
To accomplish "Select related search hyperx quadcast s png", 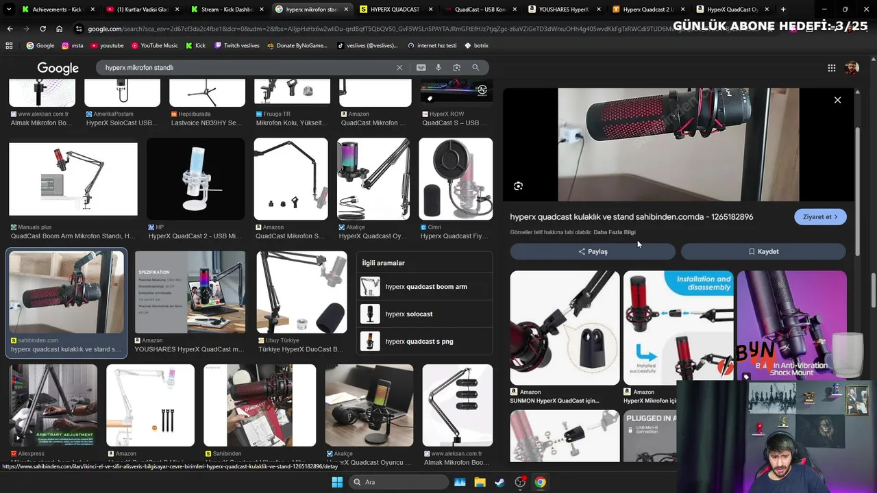I will 425,341.
